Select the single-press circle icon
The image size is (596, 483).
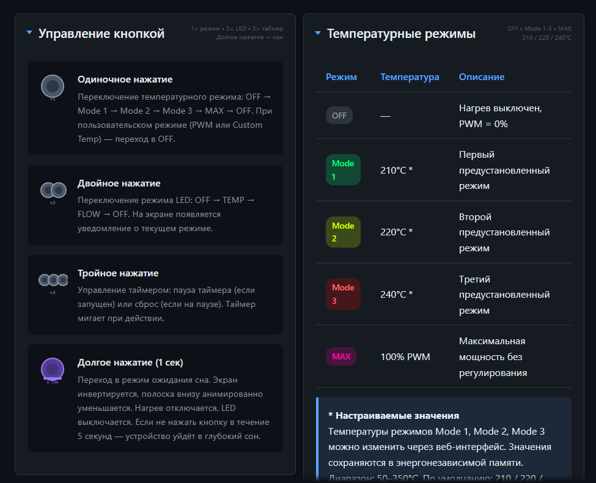[53, 87]
